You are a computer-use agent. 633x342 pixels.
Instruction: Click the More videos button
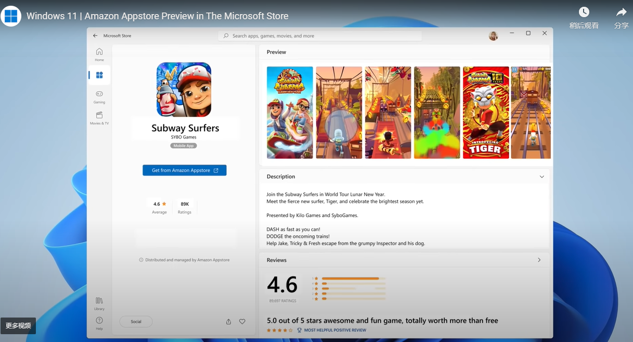(18, 326)
